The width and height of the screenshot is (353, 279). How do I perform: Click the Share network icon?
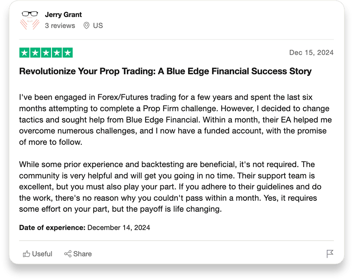coord(68,254)
